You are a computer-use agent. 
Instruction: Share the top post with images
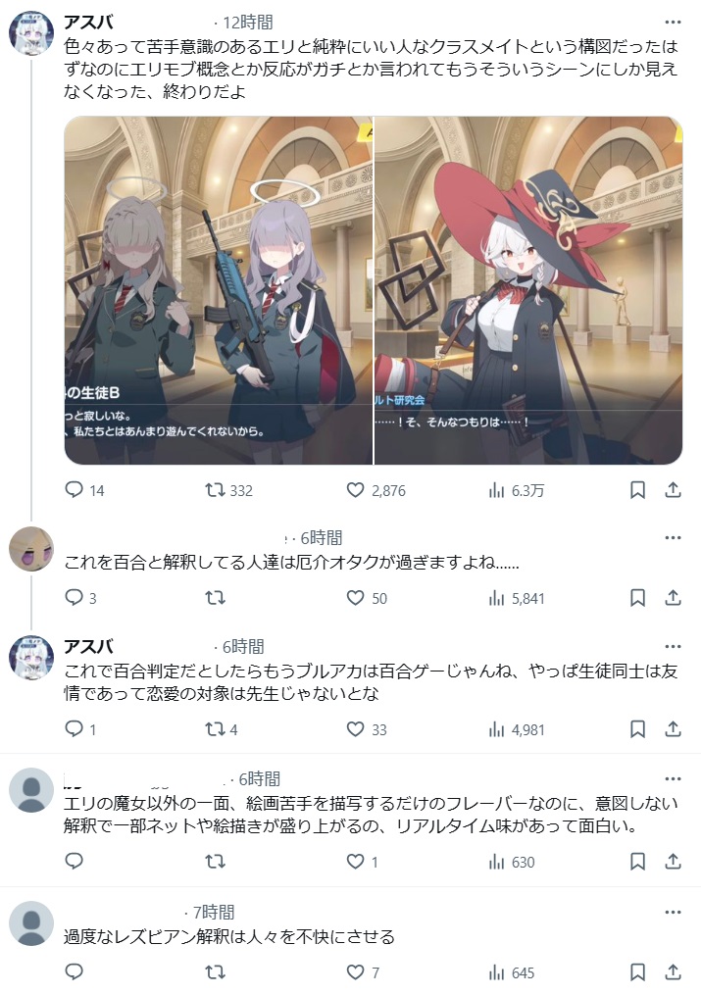pos(674,490)
